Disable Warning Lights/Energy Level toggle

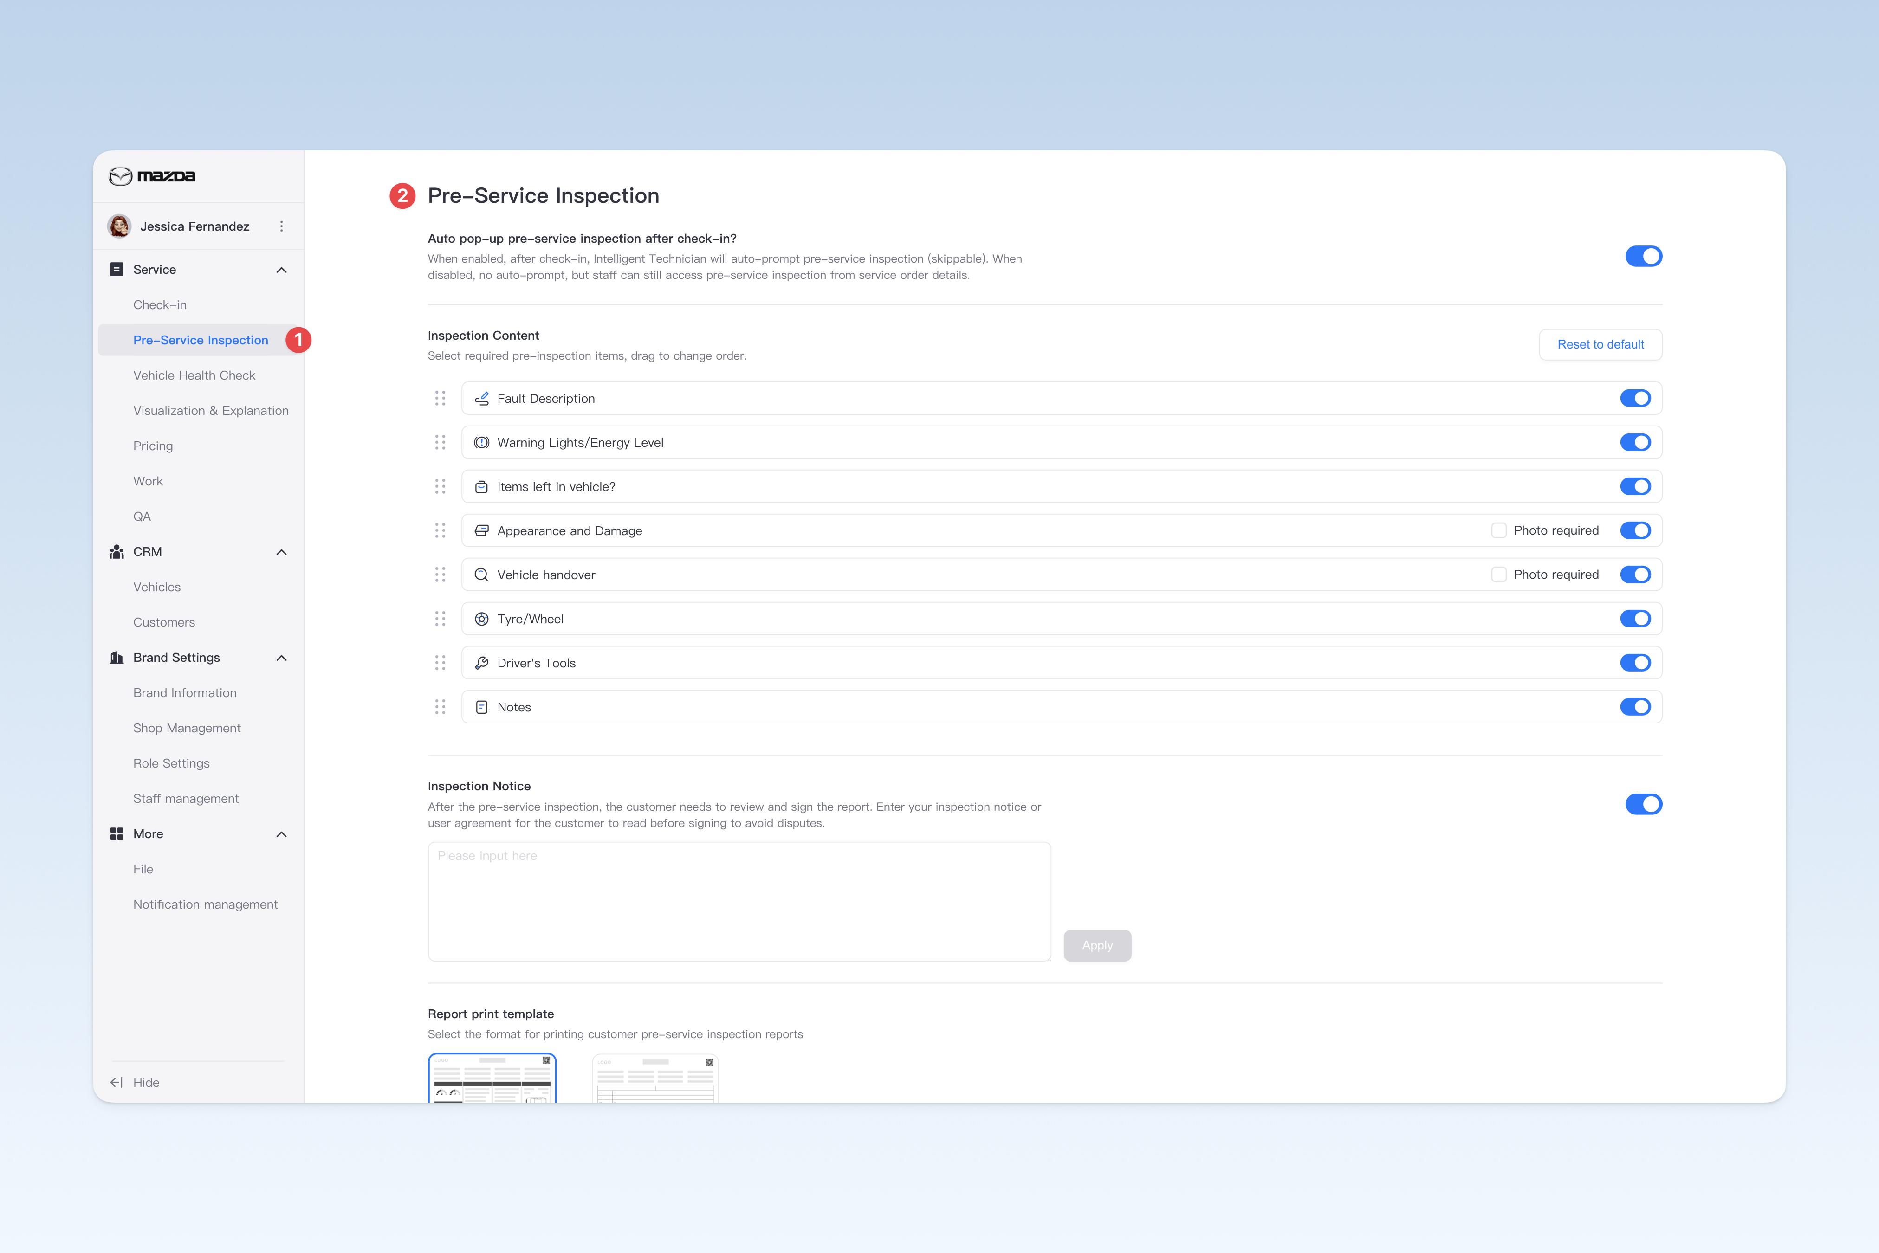pos(1635,442)
